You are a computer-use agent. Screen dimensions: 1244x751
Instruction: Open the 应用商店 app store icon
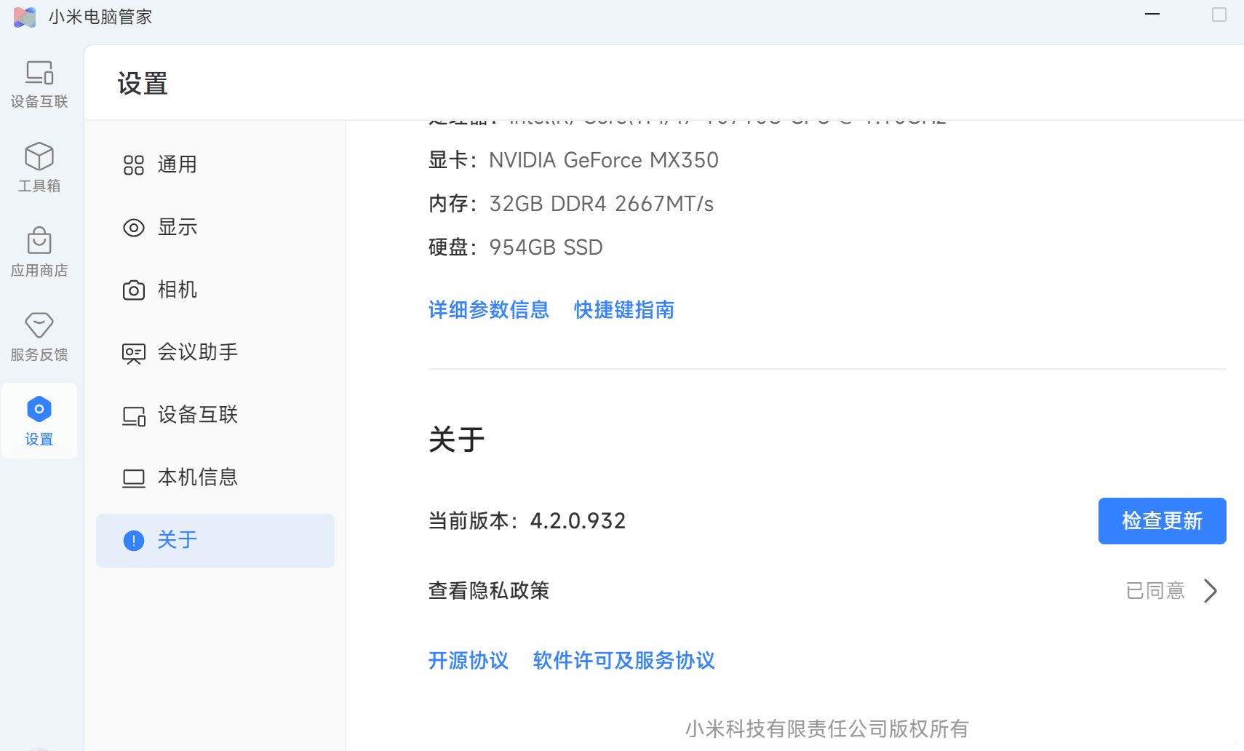coord(39,242)
